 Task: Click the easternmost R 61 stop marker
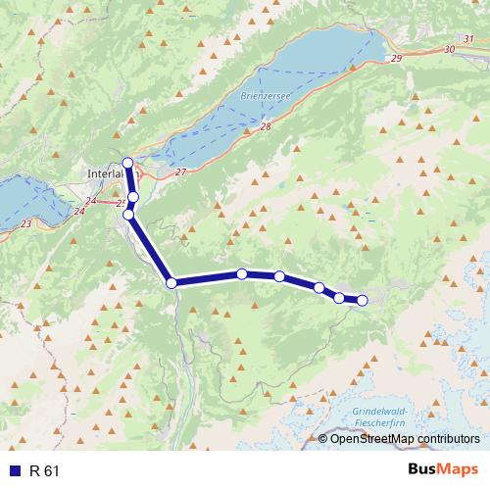point(363,300)
